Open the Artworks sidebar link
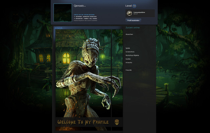This screenshot has width=210, height=133. coord(129,62)
